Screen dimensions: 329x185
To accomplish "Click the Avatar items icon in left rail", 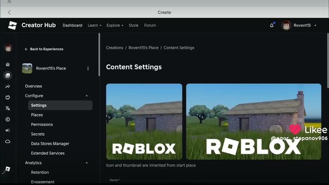I will 8,97.
